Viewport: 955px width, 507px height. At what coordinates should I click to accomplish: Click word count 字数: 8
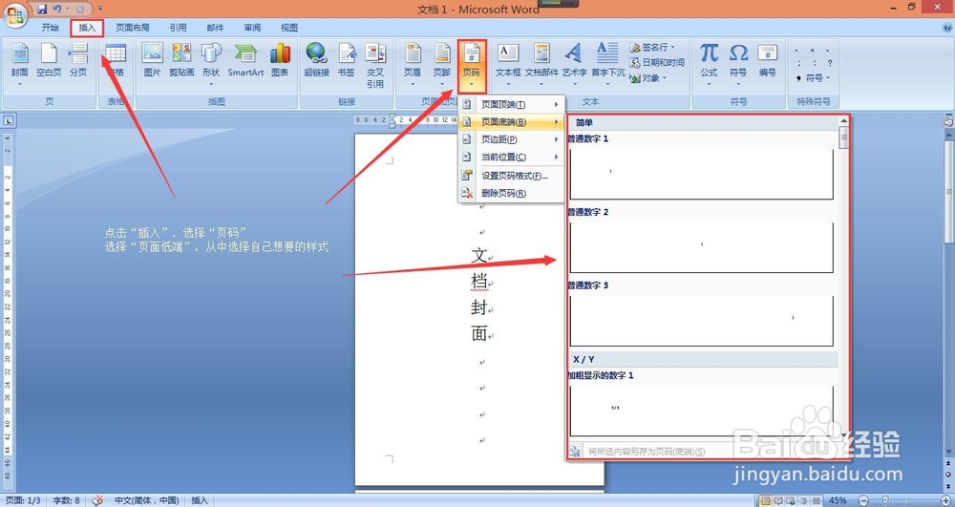point(67,500)
